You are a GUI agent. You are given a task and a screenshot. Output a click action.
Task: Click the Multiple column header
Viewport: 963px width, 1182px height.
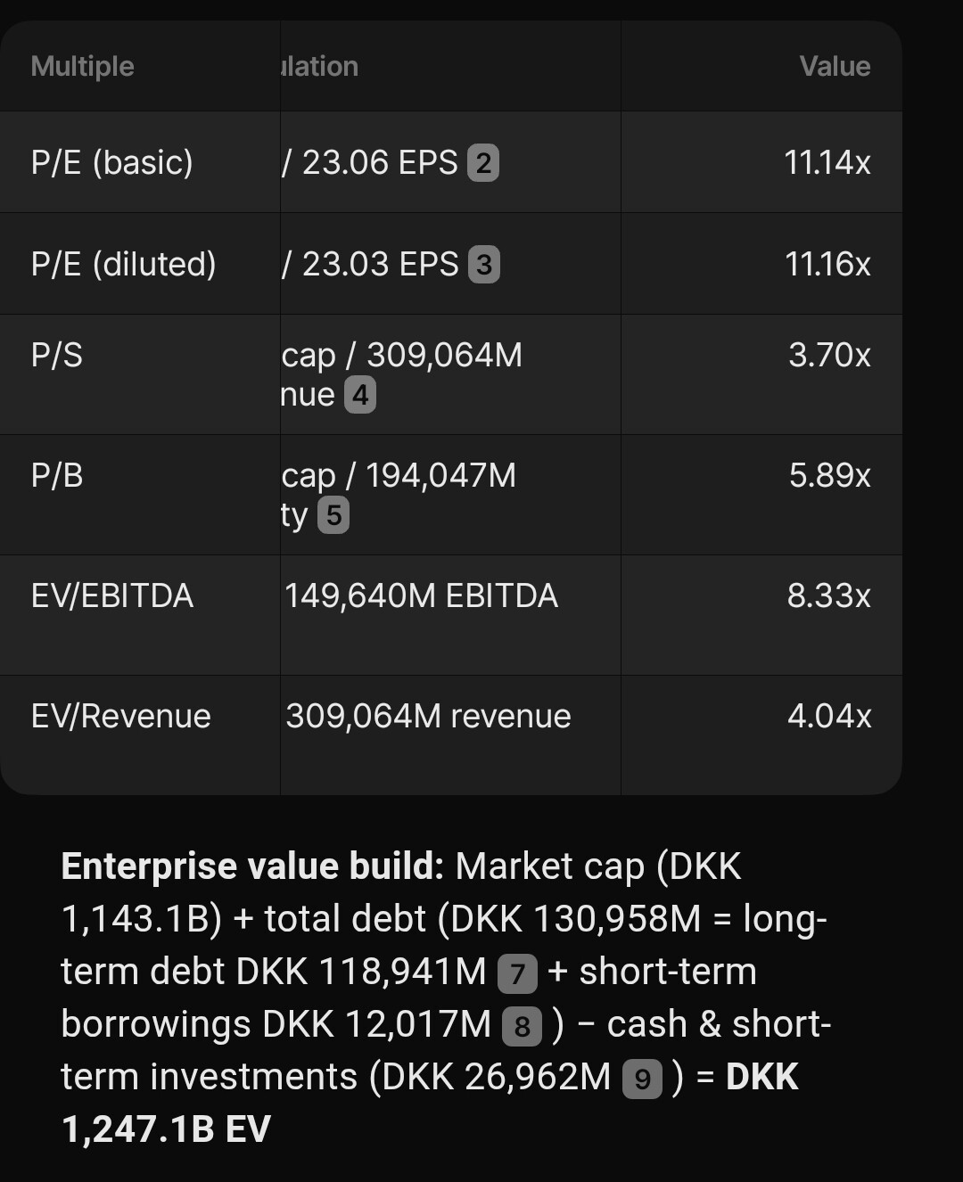[82, 67]
